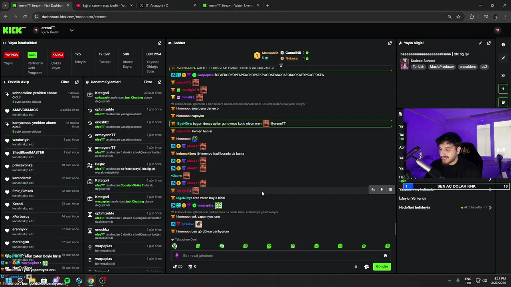Collapse the chat leaderboard with the down arrow
Screen dimensions: 511x287
click(281, 65)
